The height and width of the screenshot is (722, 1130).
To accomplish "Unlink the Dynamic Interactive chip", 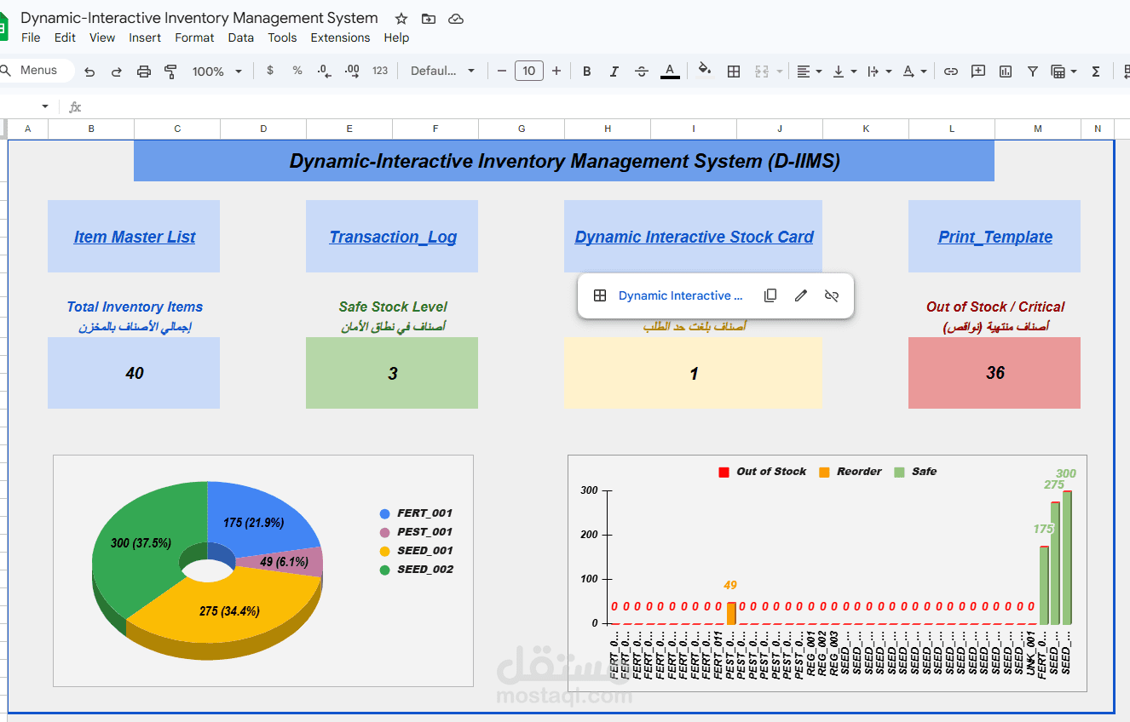I will (831, 295).
